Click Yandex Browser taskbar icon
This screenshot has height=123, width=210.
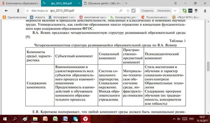pos(85,119)
